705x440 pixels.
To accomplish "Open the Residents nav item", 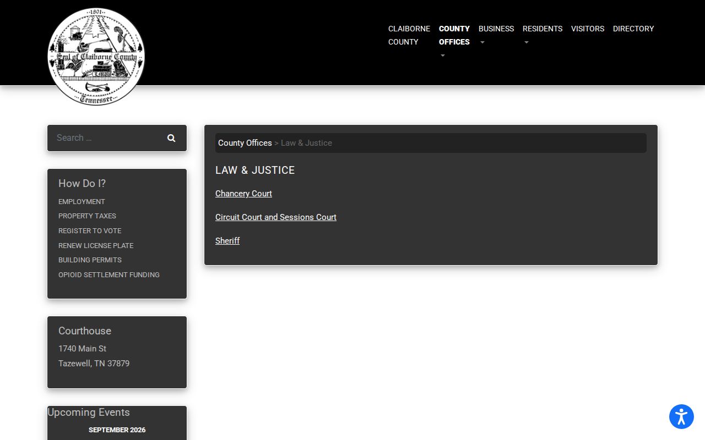I will [x=543, y=29].
